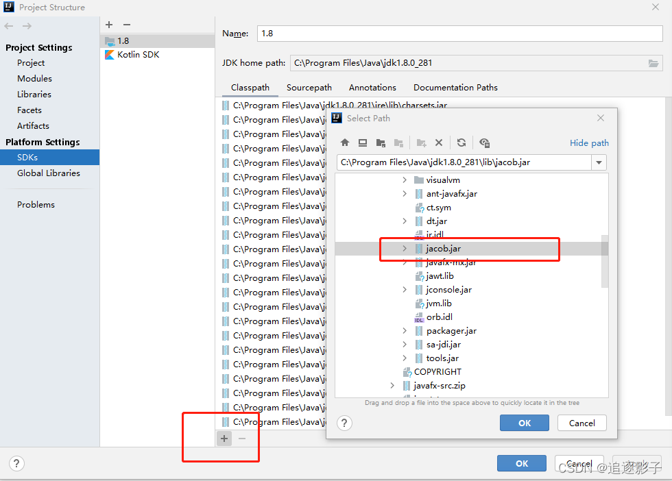Select tools.jar in the file tree

(442, 358)
